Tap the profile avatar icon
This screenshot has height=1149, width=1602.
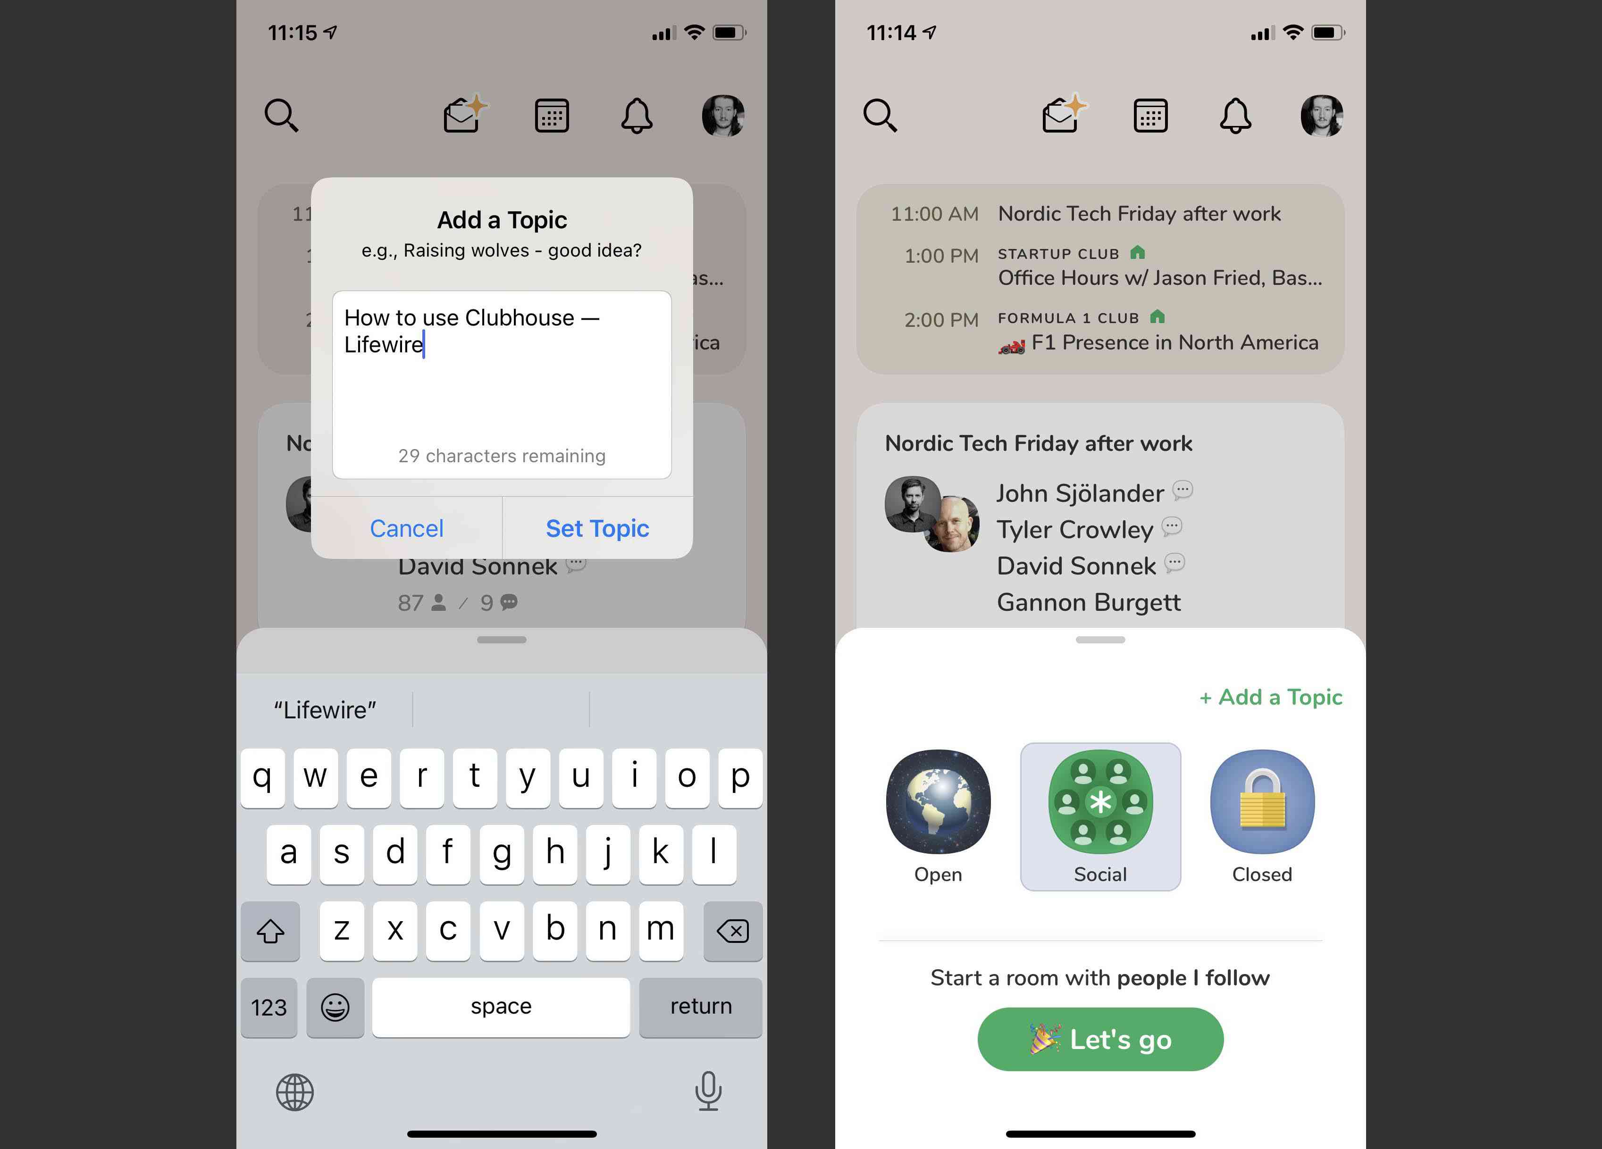tap(1324, 115)
